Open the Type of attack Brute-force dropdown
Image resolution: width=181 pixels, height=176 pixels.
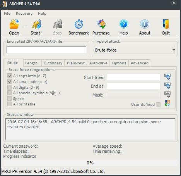[134, 50]
